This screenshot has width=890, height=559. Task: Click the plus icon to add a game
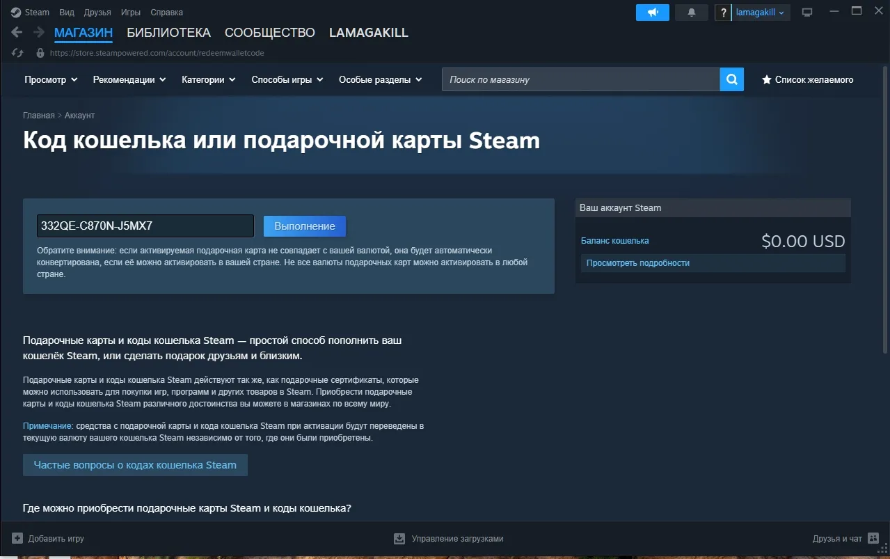17,538
